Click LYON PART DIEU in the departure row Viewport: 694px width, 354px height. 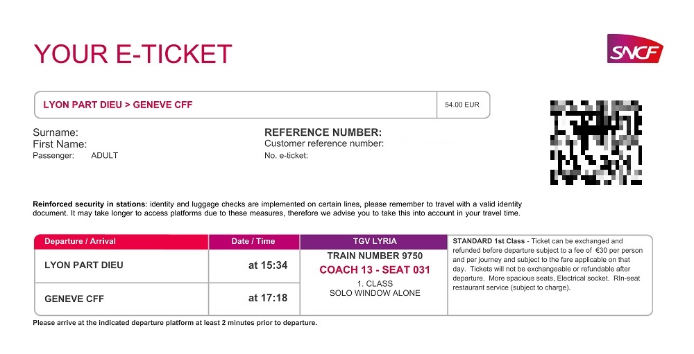pyautogui.click(x=84, y=265)
